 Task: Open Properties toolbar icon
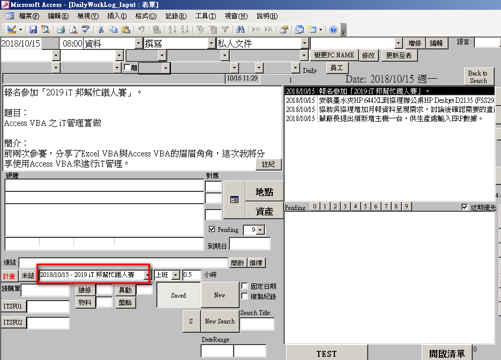coord(284,29)
